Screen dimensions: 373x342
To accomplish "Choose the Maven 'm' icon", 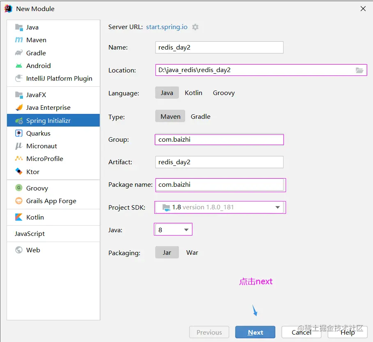I will [x=19, y=40].
